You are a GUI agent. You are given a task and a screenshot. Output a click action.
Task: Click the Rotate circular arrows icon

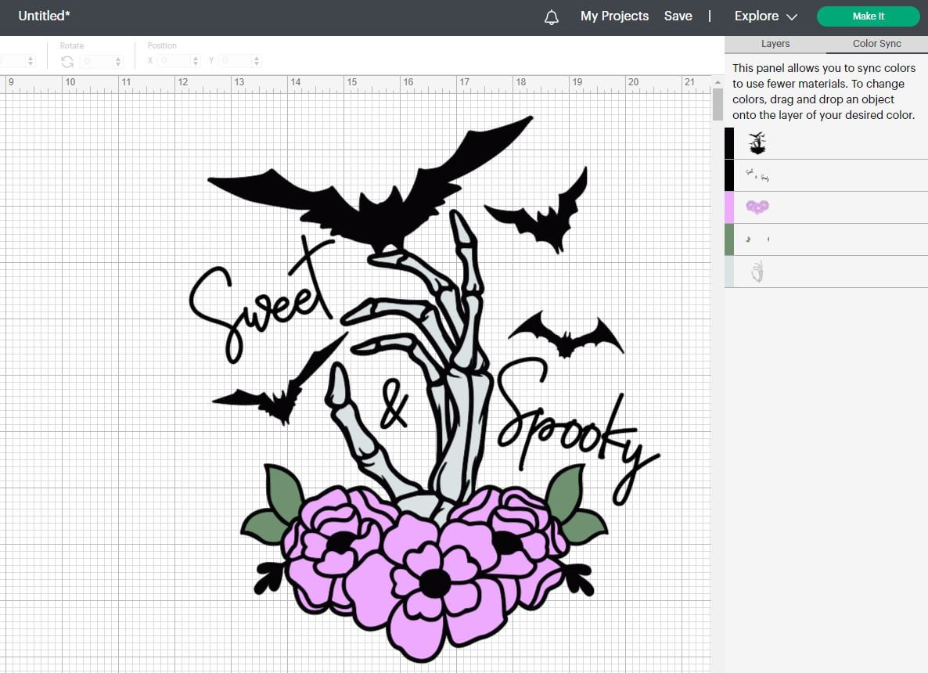click(67, 60)
